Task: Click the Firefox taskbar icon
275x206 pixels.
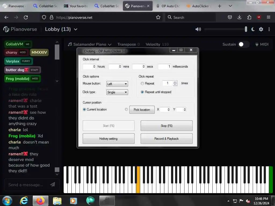Action: pyautogui.click(x=41, y=201)
